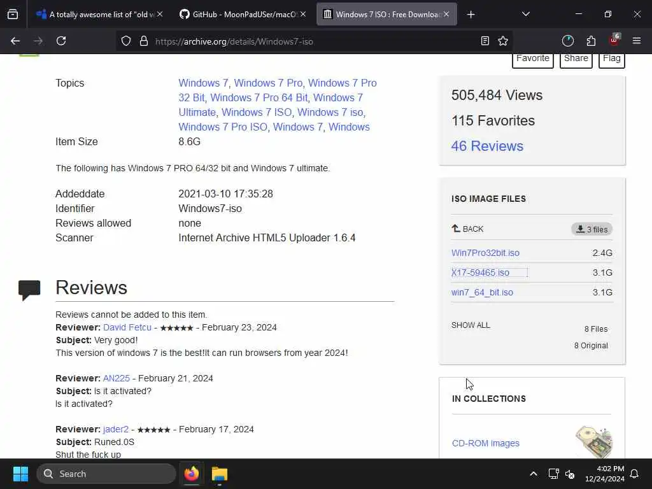Select the 115 Favorites text

pos(493,120)
